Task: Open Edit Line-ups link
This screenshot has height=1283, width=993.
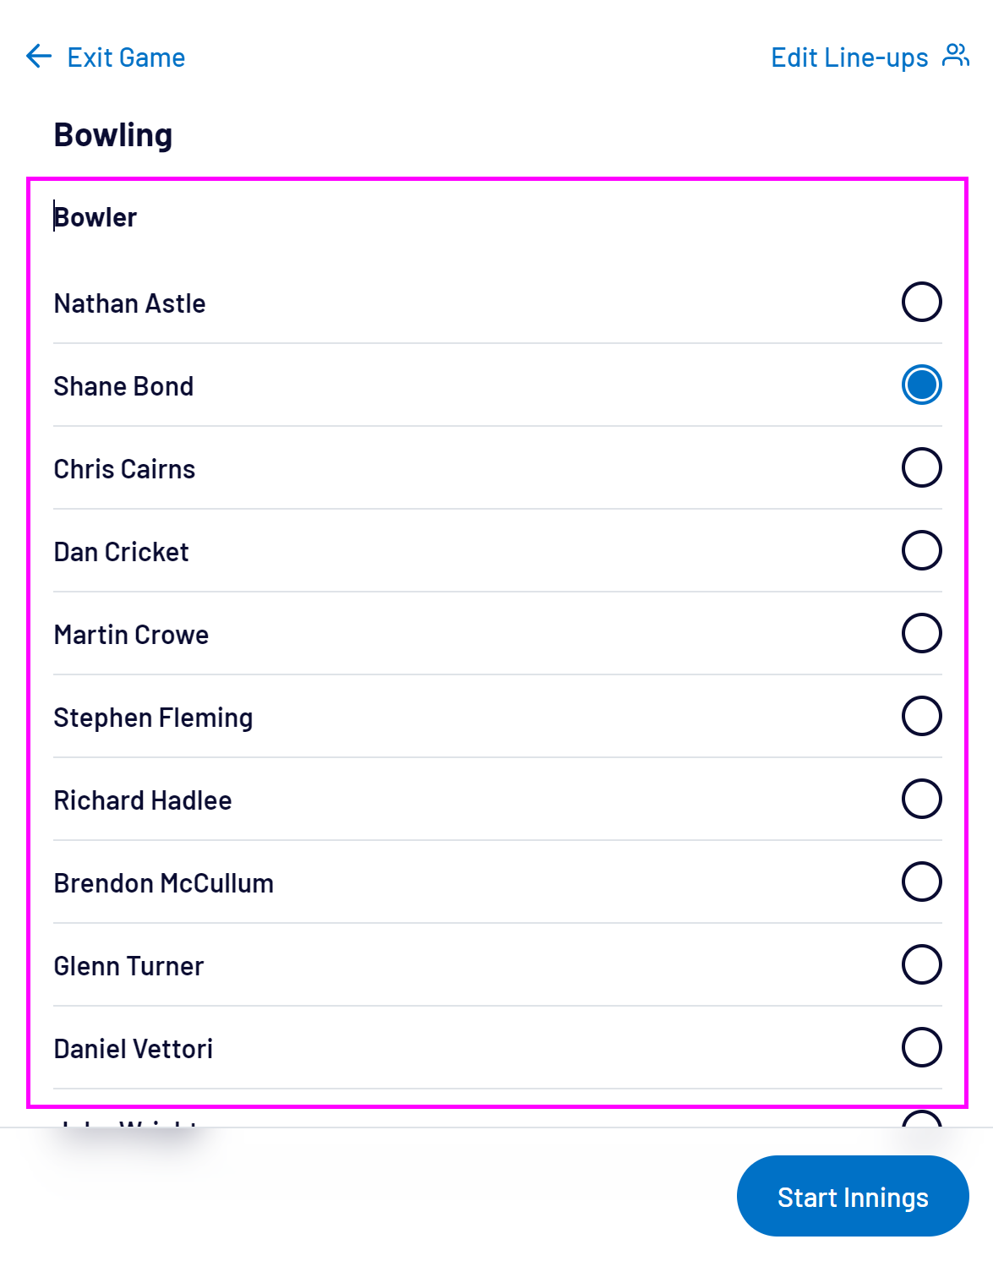Action: pyautogui.click(x=849, y=57)
